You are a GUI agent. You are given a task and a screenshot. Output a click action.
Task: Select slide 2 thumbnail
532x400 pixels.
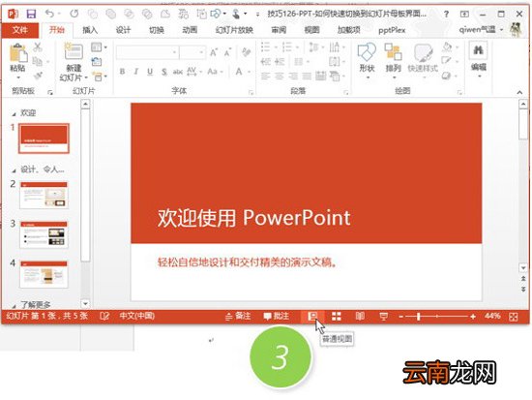[44, 195]
